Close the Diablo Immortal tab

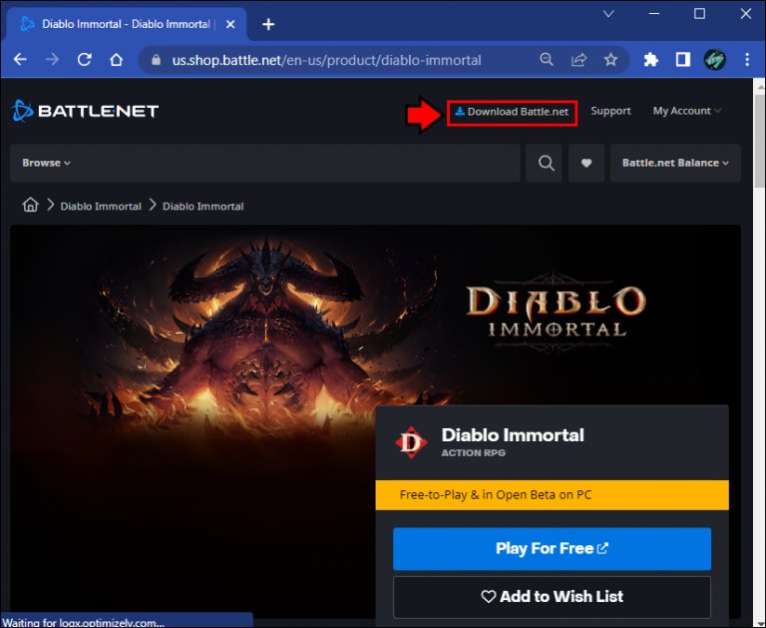[x=230, y=24]
